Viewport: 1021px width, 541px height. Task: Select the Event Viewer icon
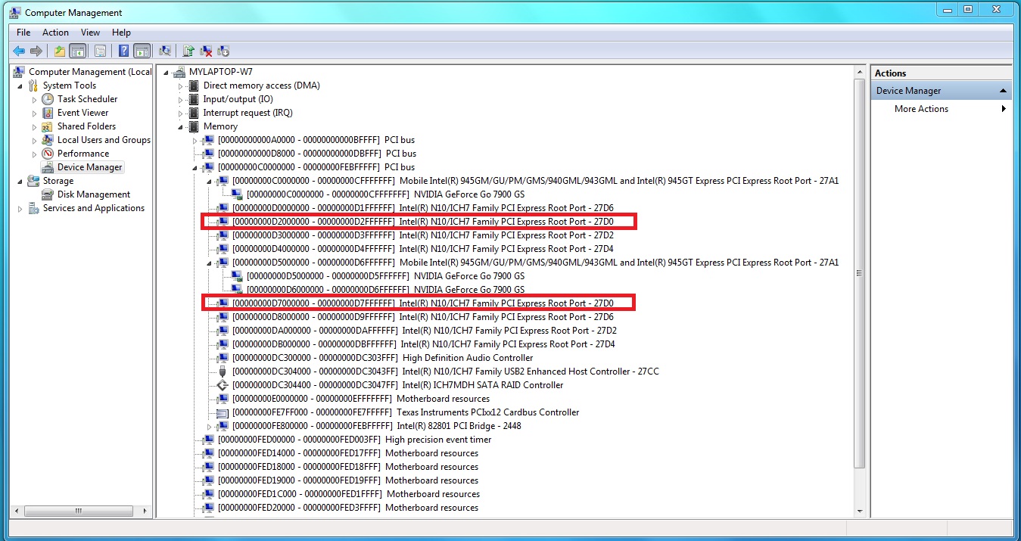pyautogui.click(x=48, y=113)
